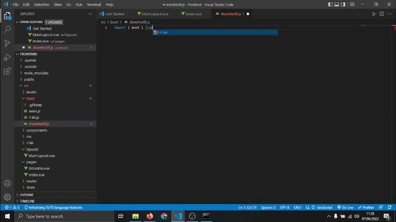Open the View menu
The height and width of the screenshot is (222, 396).
point(58,4)
